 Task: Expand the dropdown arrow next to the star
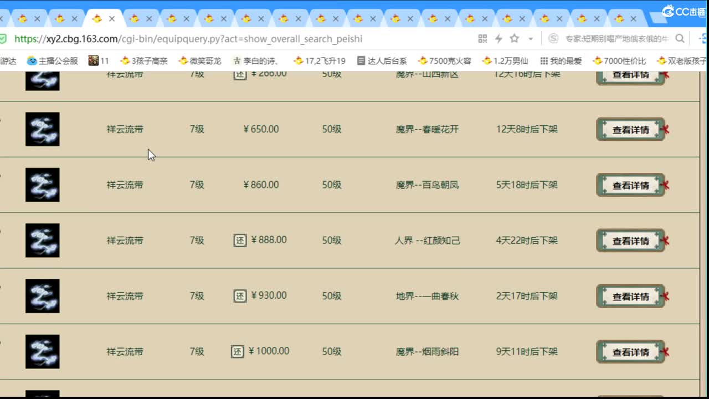(531, 39)
